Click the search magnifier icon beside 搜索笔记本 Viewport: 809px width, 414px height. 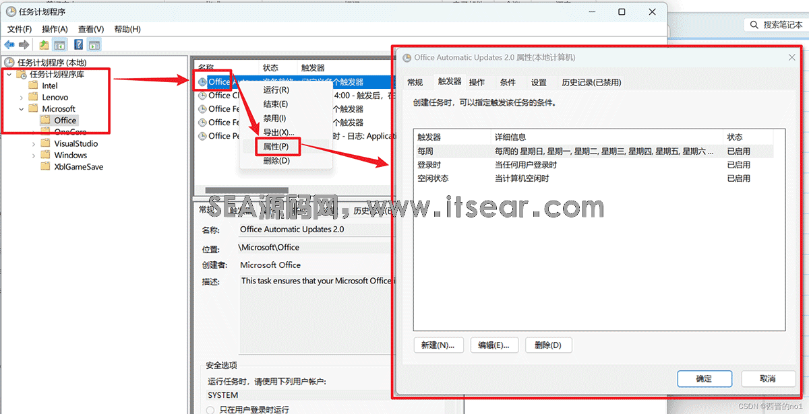tap(754, 24)
